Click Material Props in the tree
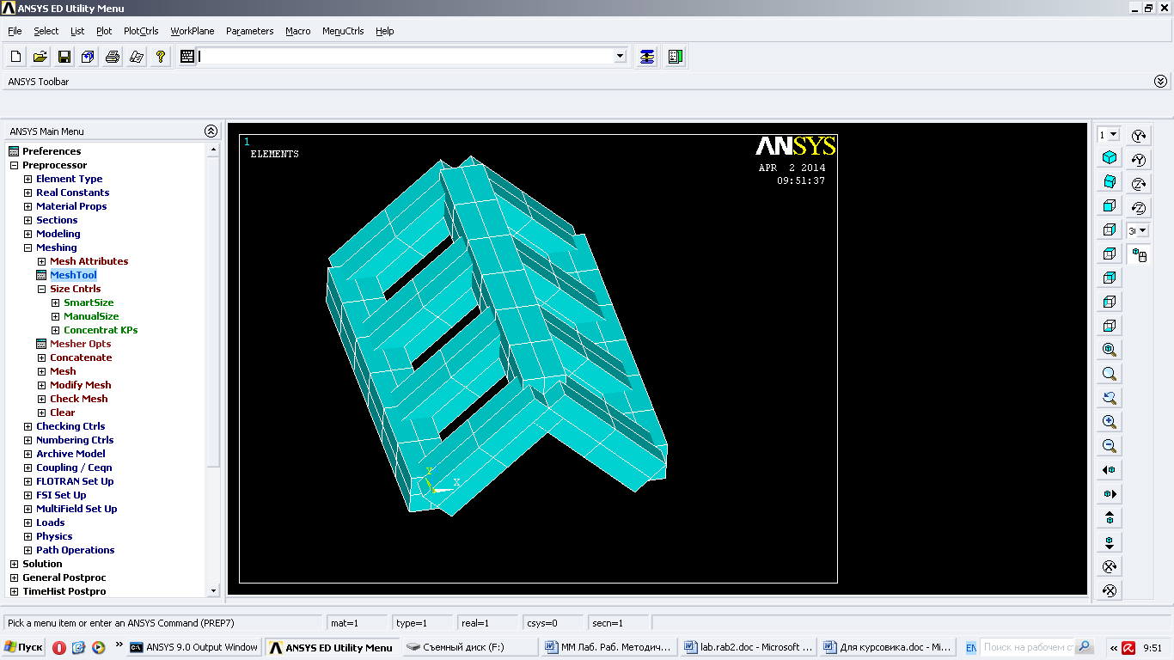Viewport: 1174px width, 660px height. click(71, 206)
